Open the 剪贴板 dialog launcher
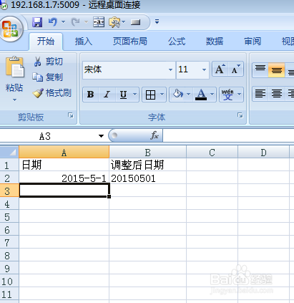 [x=71, y=115]
